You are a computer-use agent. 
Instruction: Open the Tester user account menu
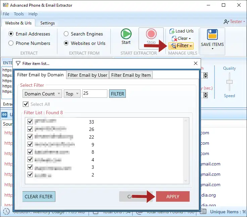point(234,21)
